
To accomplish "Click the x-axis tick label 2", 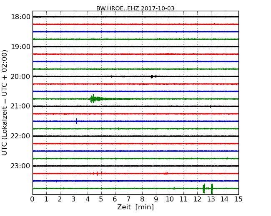I will [x=60, y=199].
